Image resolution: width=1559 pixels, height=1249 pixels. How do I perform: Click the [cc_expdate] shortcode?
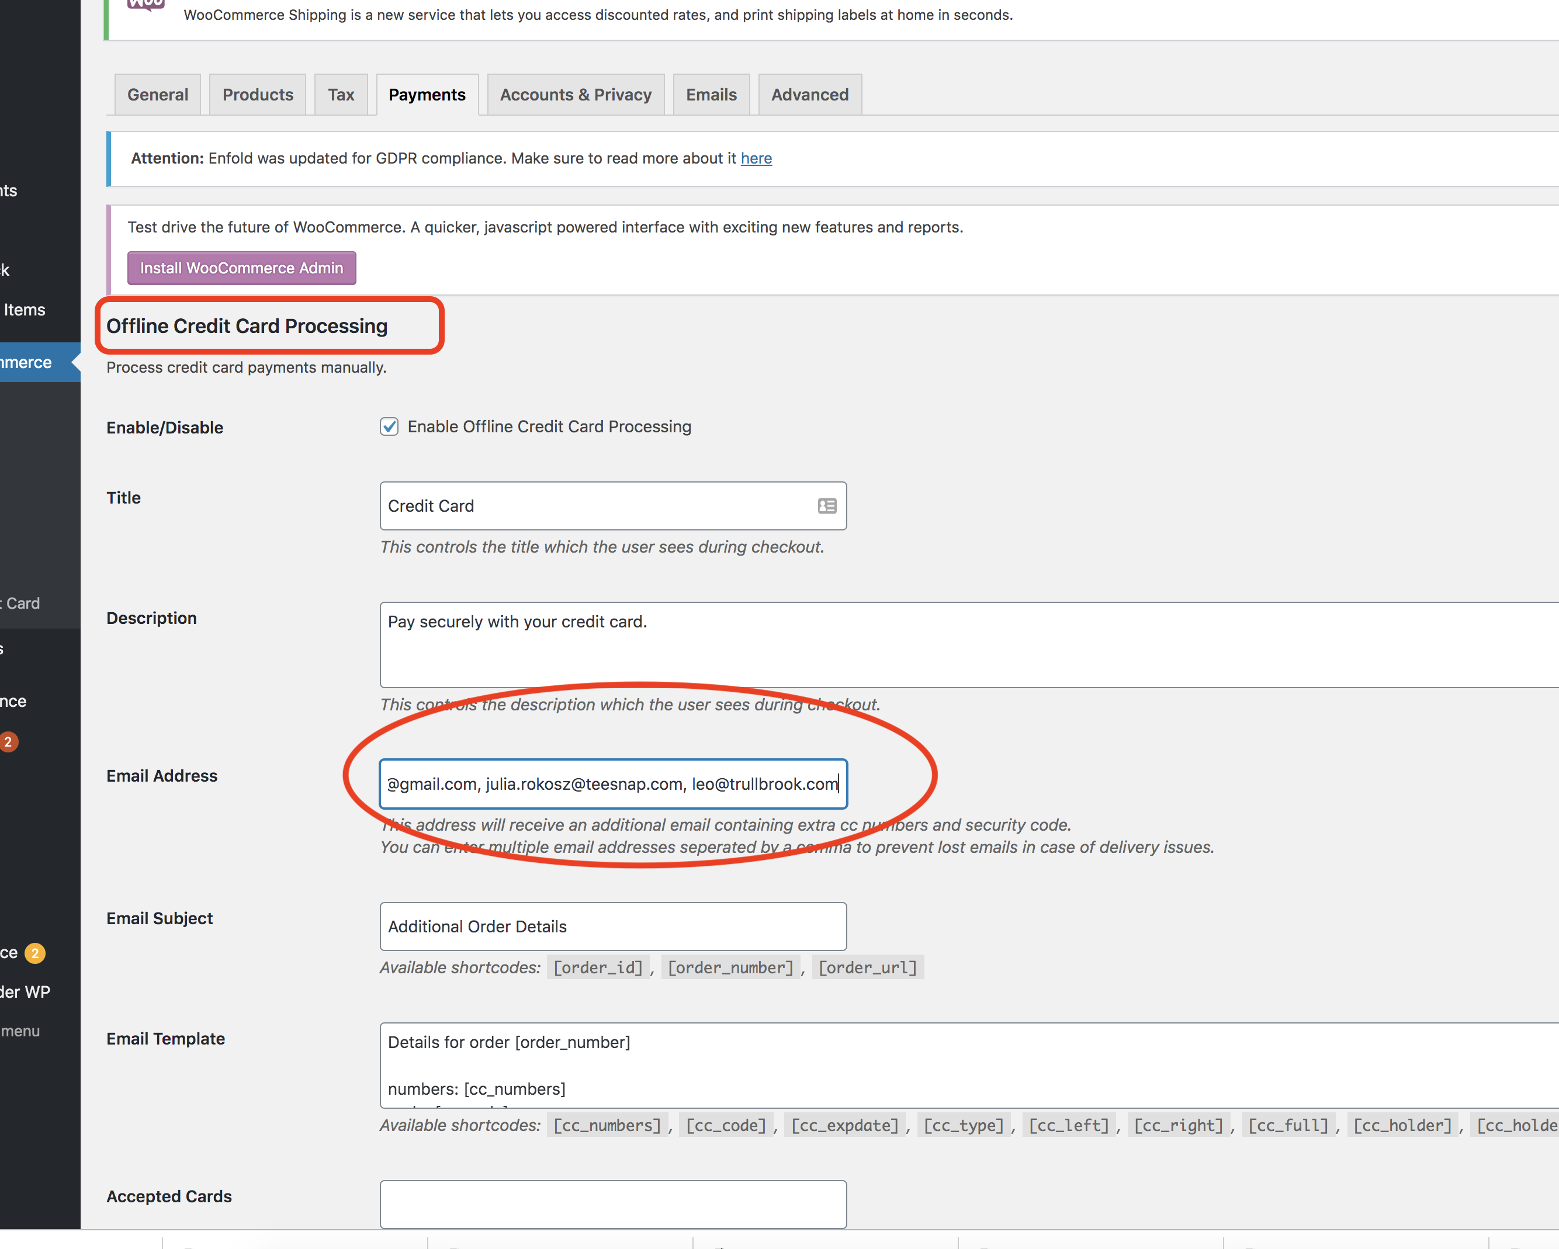click(844, 1125)
